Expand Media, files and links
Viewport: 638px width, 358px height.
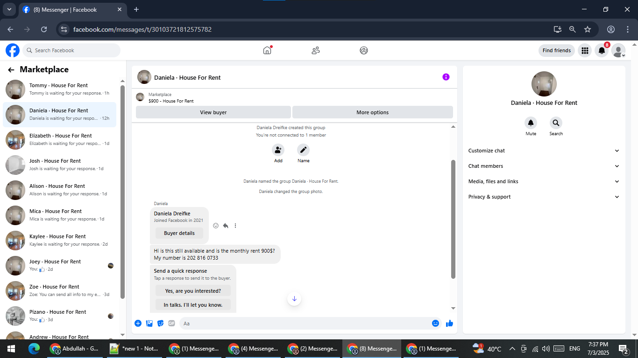[544, 181]
